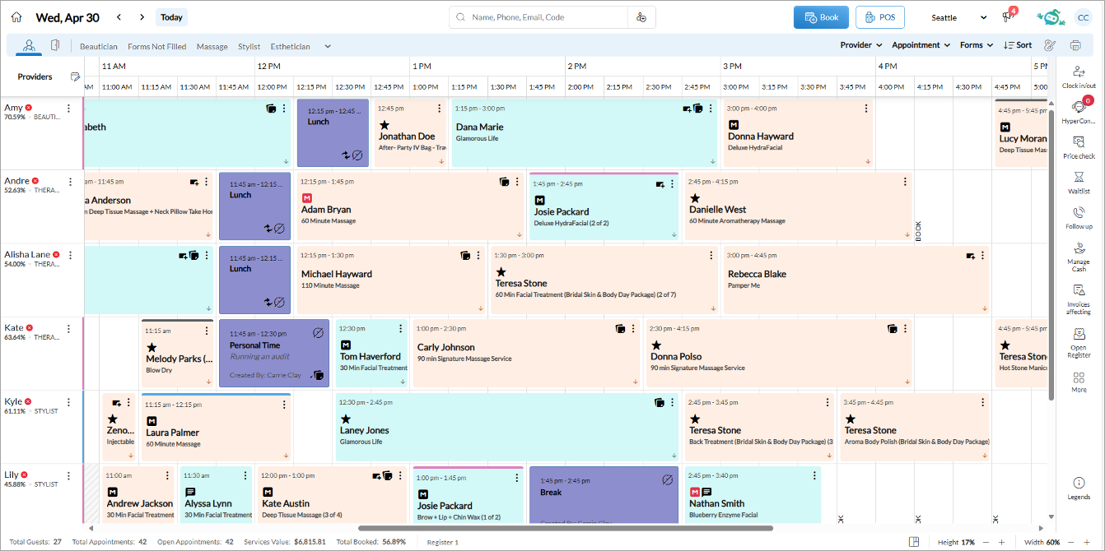Open Waitlist sidebar icon
Screen dimensions: 1105x551
(1079, 183)
